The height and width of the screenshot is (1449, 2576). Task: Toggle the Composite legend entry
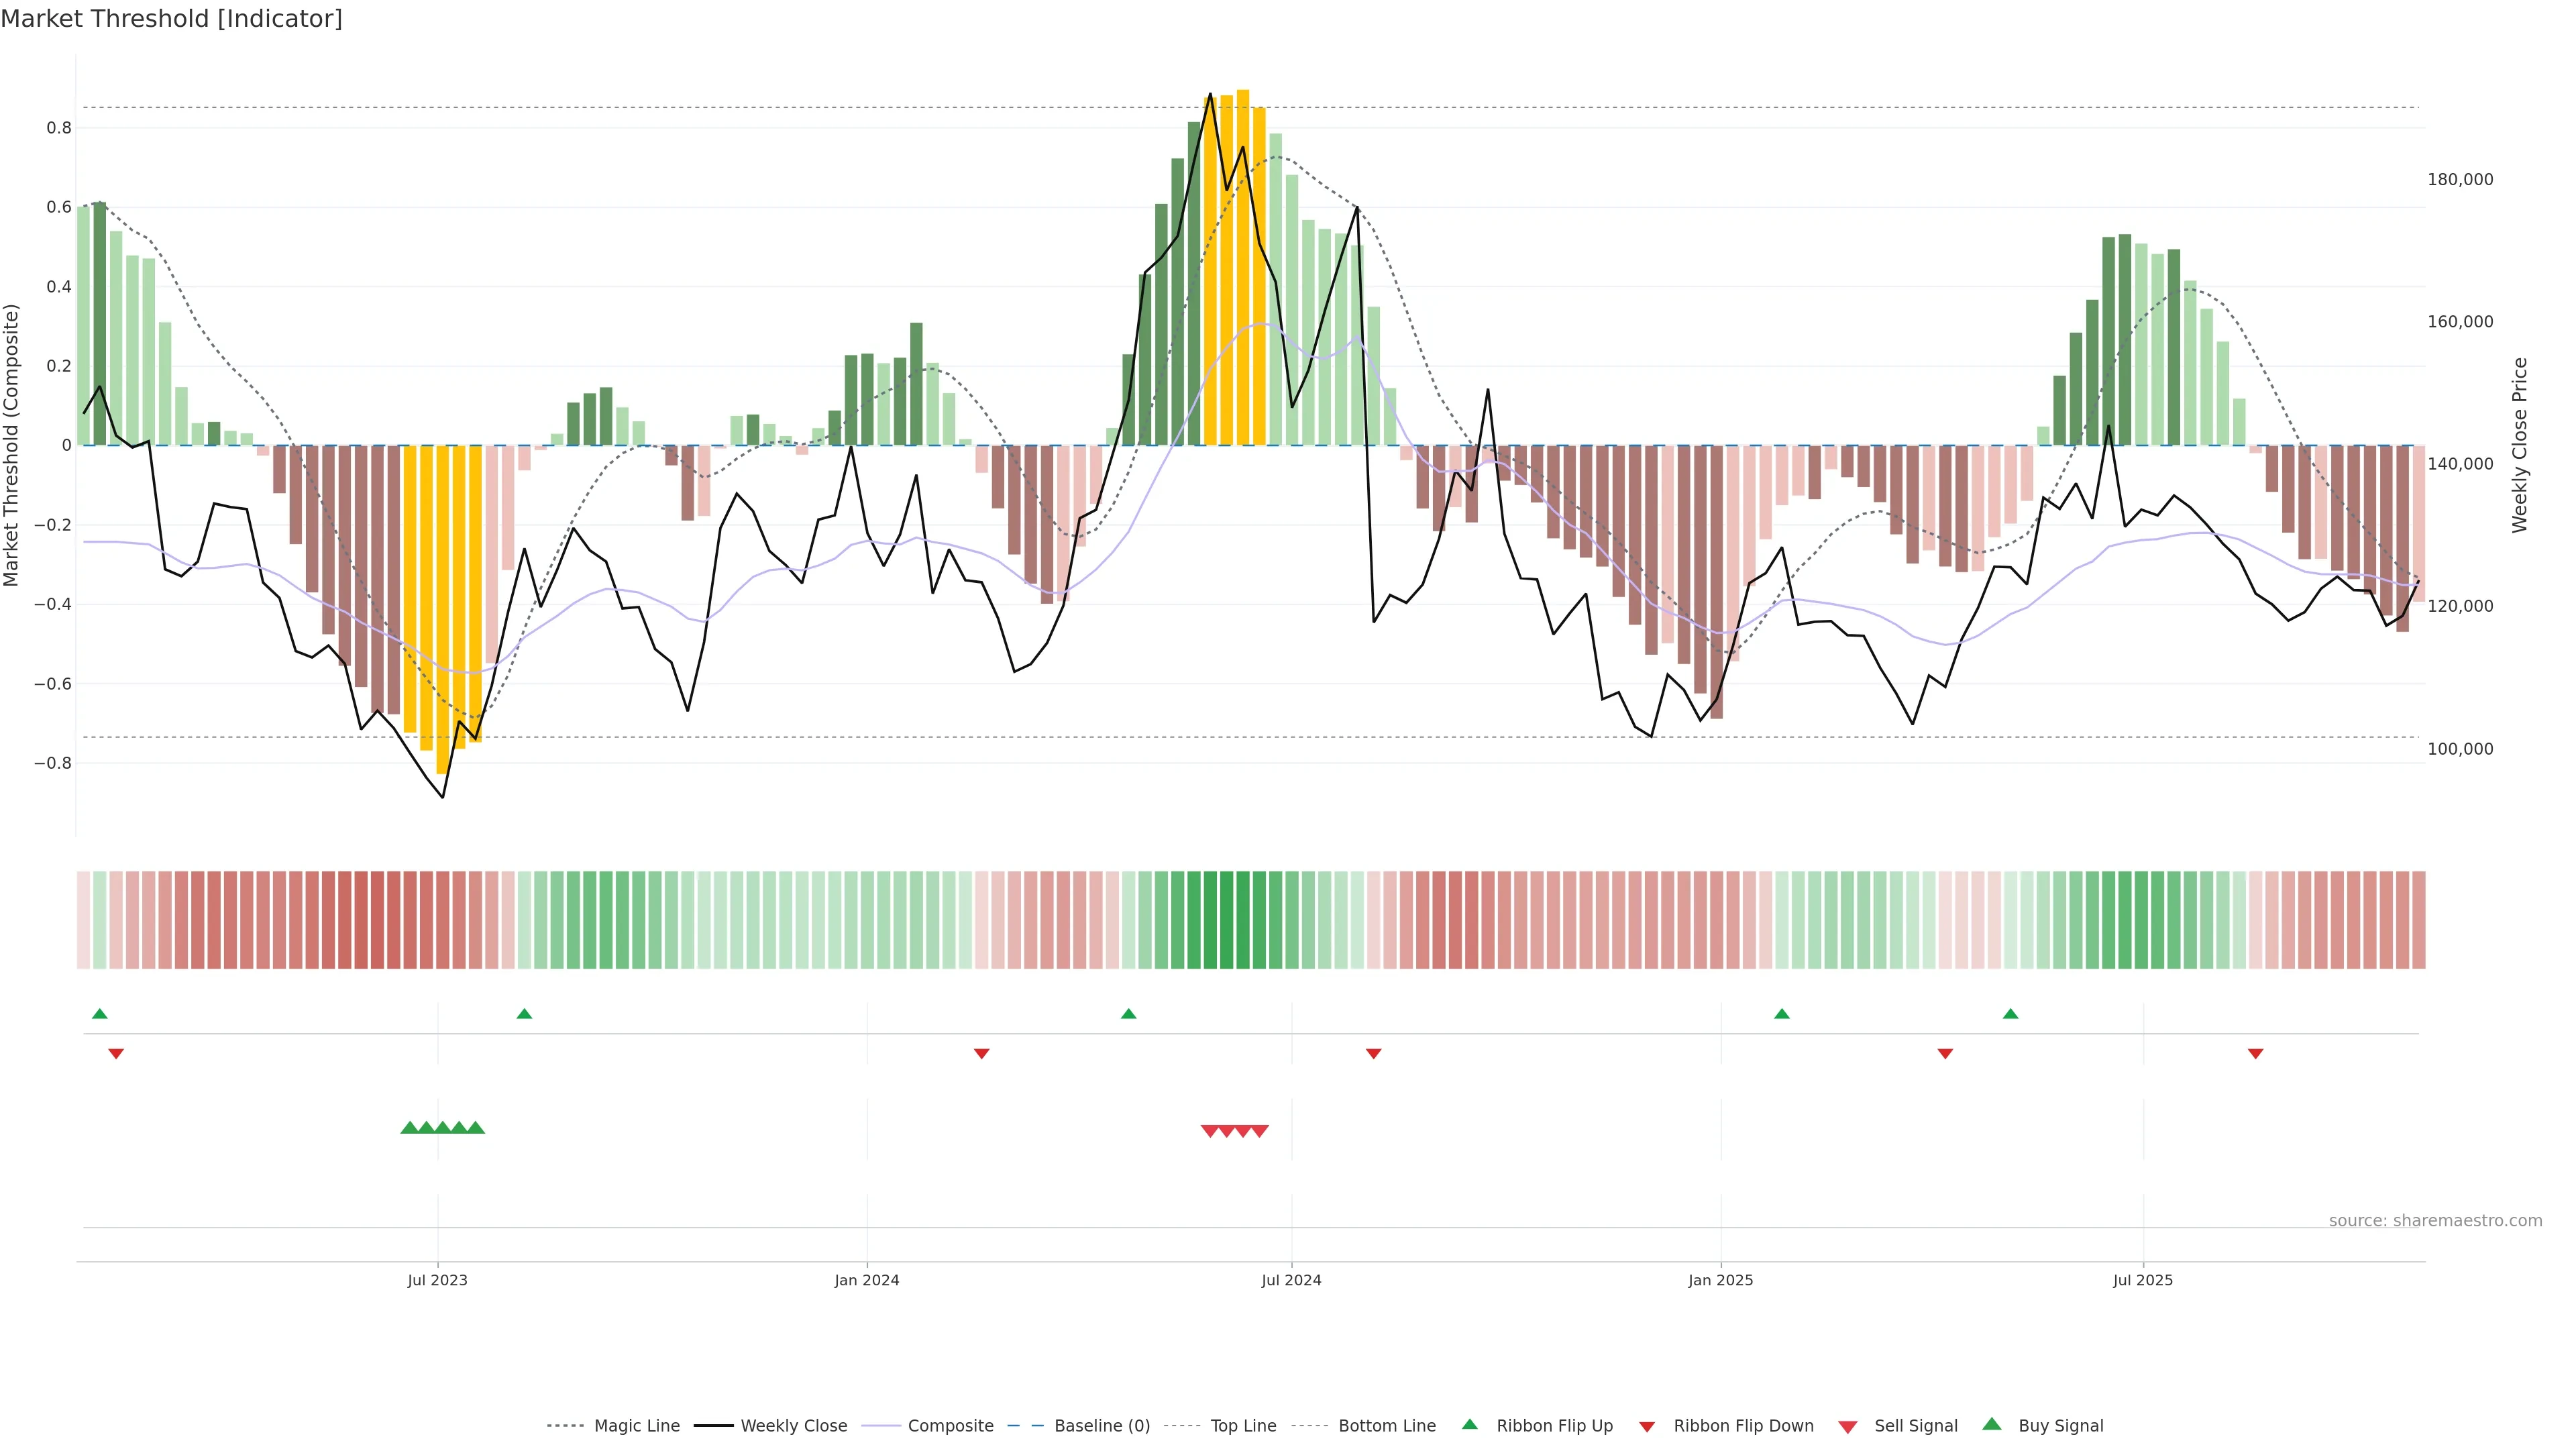950,1426
